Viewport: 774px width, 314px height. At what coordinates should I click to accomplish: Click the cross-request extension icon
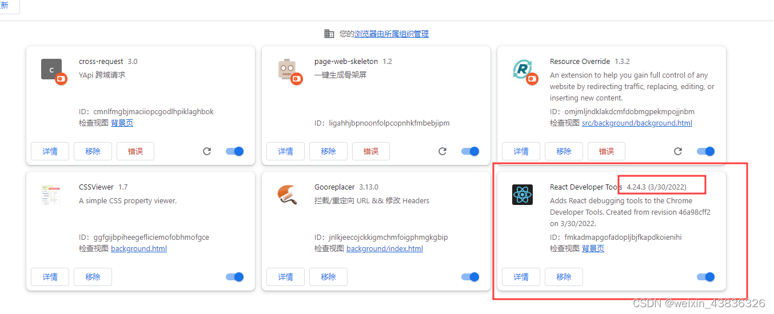tap(51, 69)
